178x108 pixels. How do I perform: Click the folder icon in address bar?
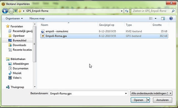(x=20, y=11)
